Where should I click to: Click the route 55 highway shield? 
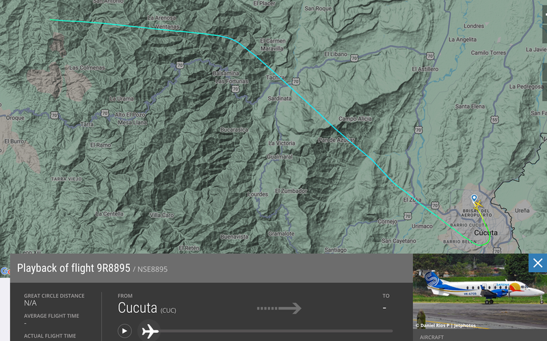pos(494,120)
